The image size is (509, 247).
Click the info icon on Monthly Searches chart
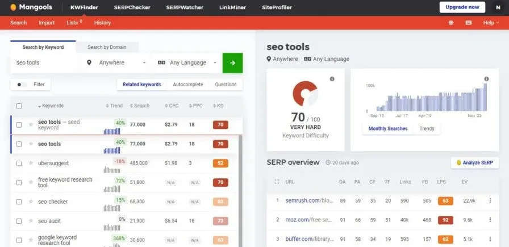tap(486, 79)
